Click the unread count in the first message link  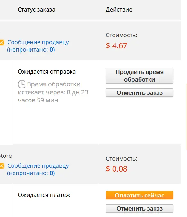51,50
